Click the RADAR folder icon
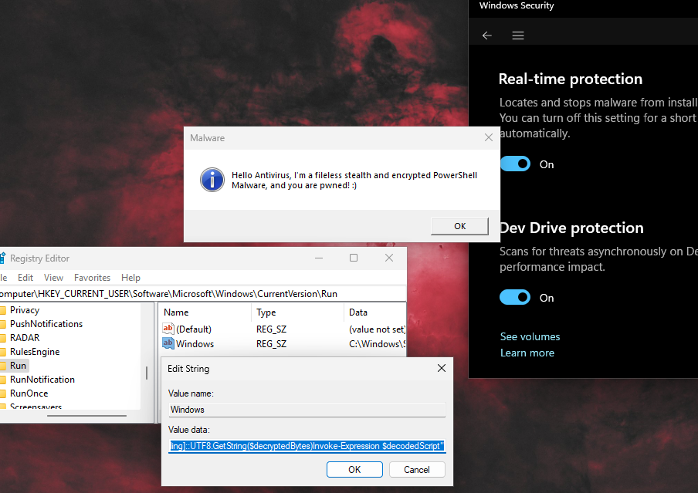 coord(3,338)
